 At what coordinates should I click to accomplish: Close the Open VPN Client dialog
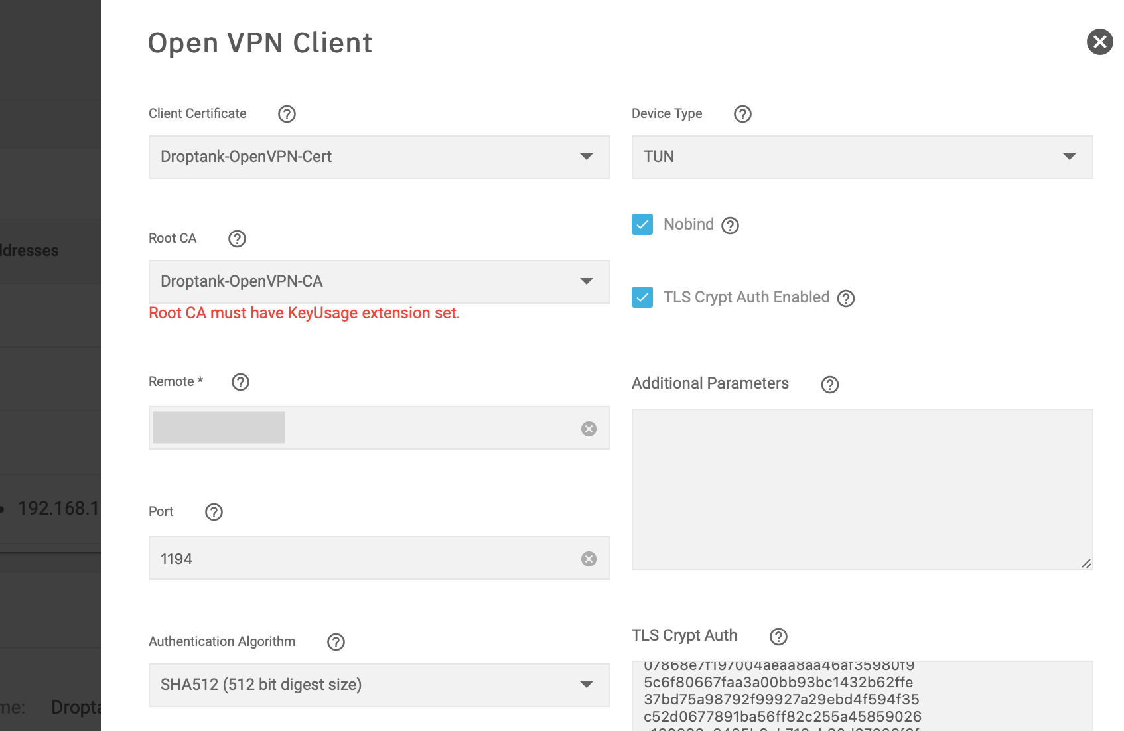pyautogui.click(x=1100, y=42)
